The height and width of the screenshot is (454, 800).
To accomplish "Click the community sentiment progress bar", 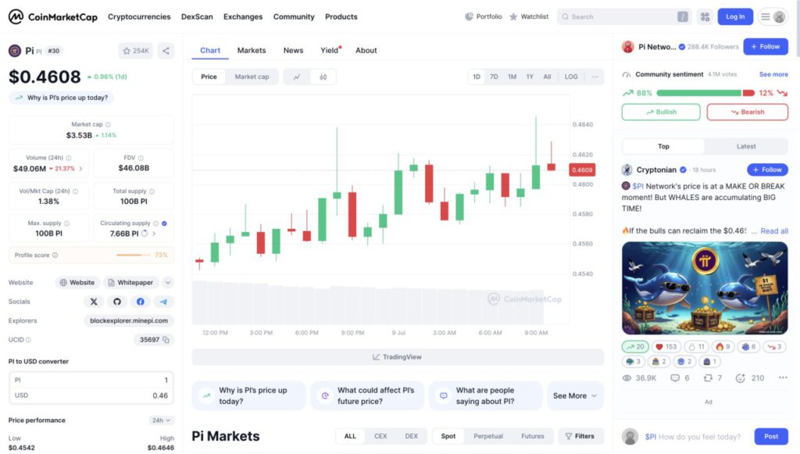I will [705, 93].
